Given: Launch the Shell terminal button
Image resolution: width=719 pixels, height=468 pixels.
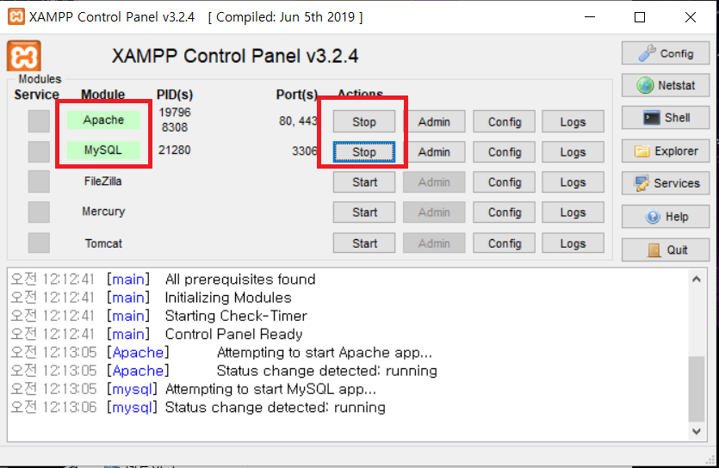Looking at the screenshot, I should point(666,118).
